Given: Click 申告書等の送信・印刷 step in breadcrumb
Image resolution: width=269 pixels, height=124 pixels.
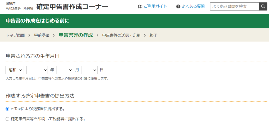Looking at the screenshot, I should (121, 36).
